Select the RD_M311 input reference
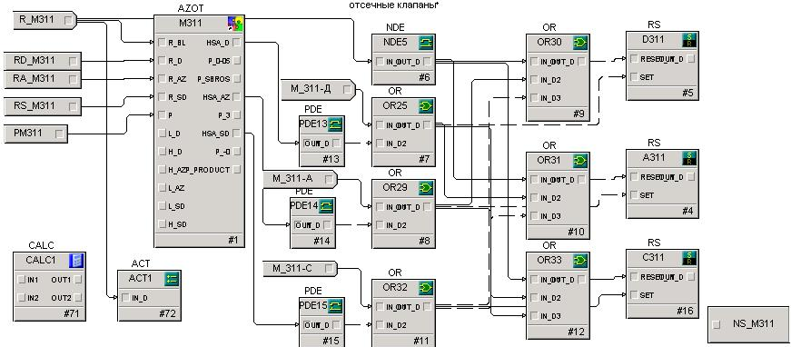This screenshot has height=347, width=791. coord(42,61)
